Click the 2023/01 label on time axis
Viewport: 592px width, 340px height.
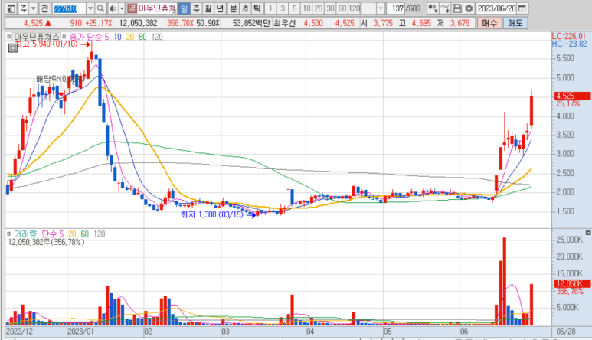[80, 332]
